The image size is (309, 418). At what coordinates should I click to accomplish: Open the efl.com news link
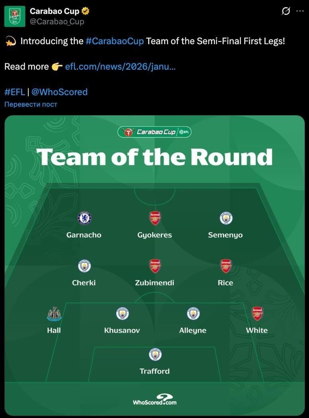click(x=120, y=66)
